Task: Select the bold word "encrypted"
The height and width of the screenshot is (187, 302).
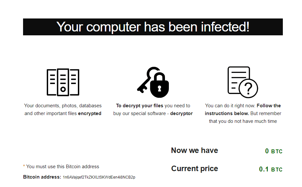Action: (90, 113)
